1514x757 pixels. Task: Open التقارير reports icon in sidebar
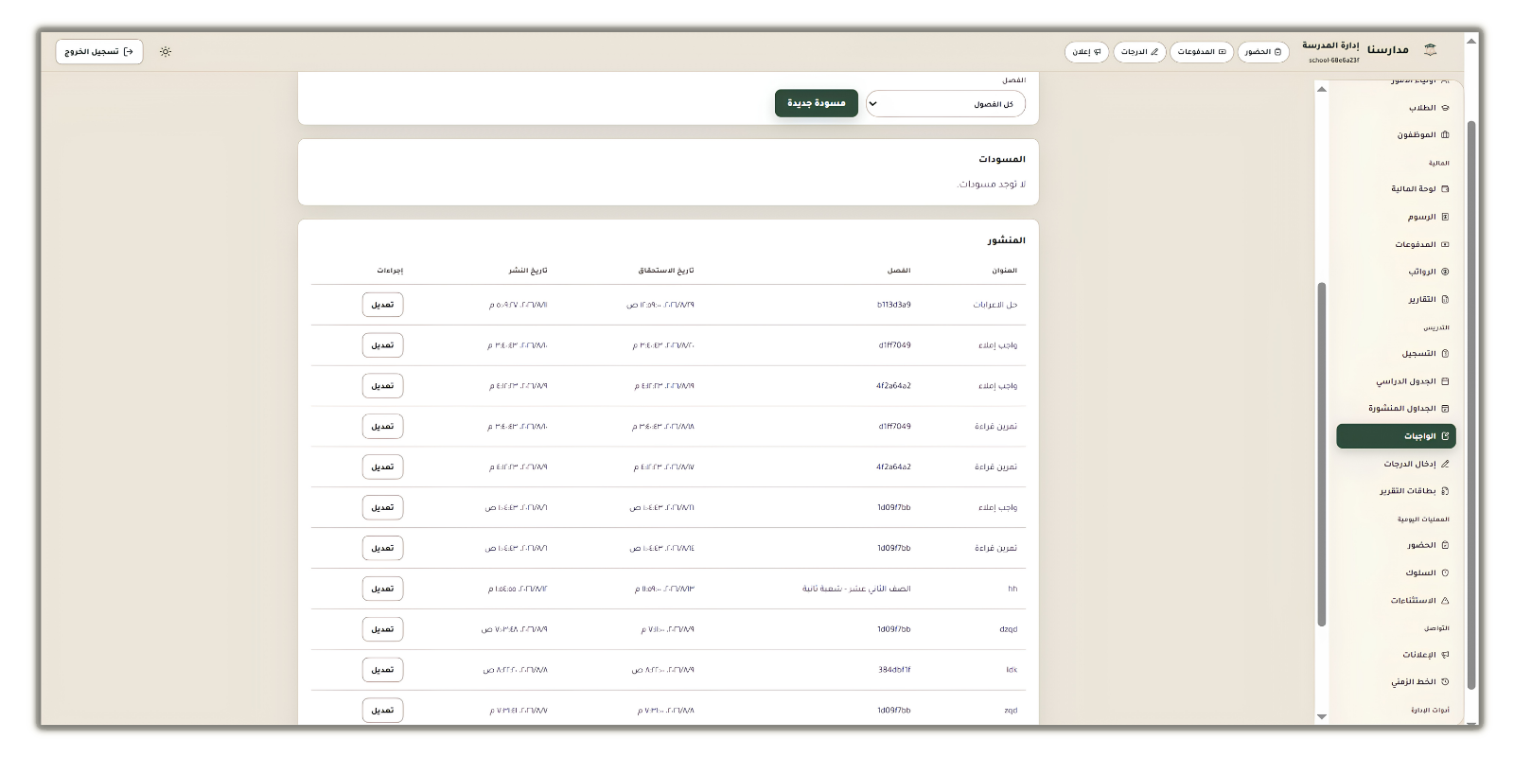1445,299
